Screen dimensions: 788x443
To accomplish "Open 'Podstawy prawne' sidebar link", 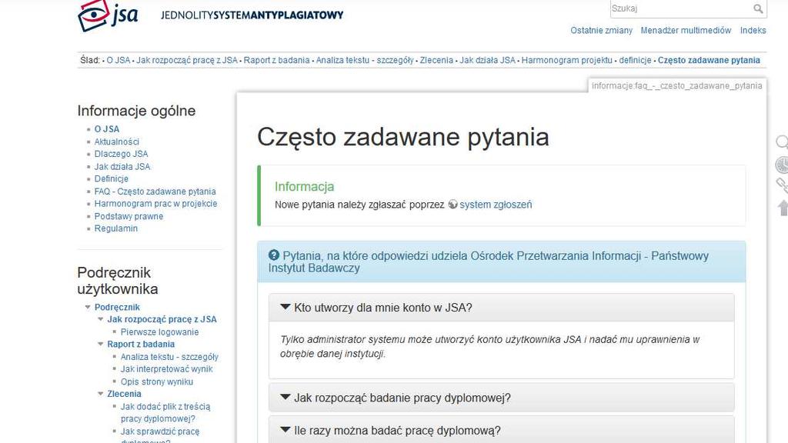I will (x=129, y=216).
